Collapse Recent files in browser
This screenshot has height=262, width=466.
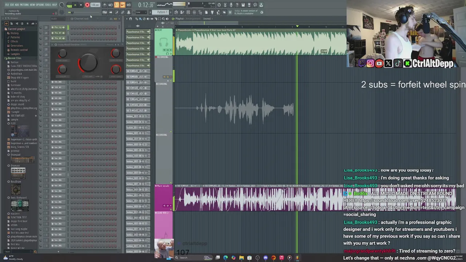tap(14, 58)
